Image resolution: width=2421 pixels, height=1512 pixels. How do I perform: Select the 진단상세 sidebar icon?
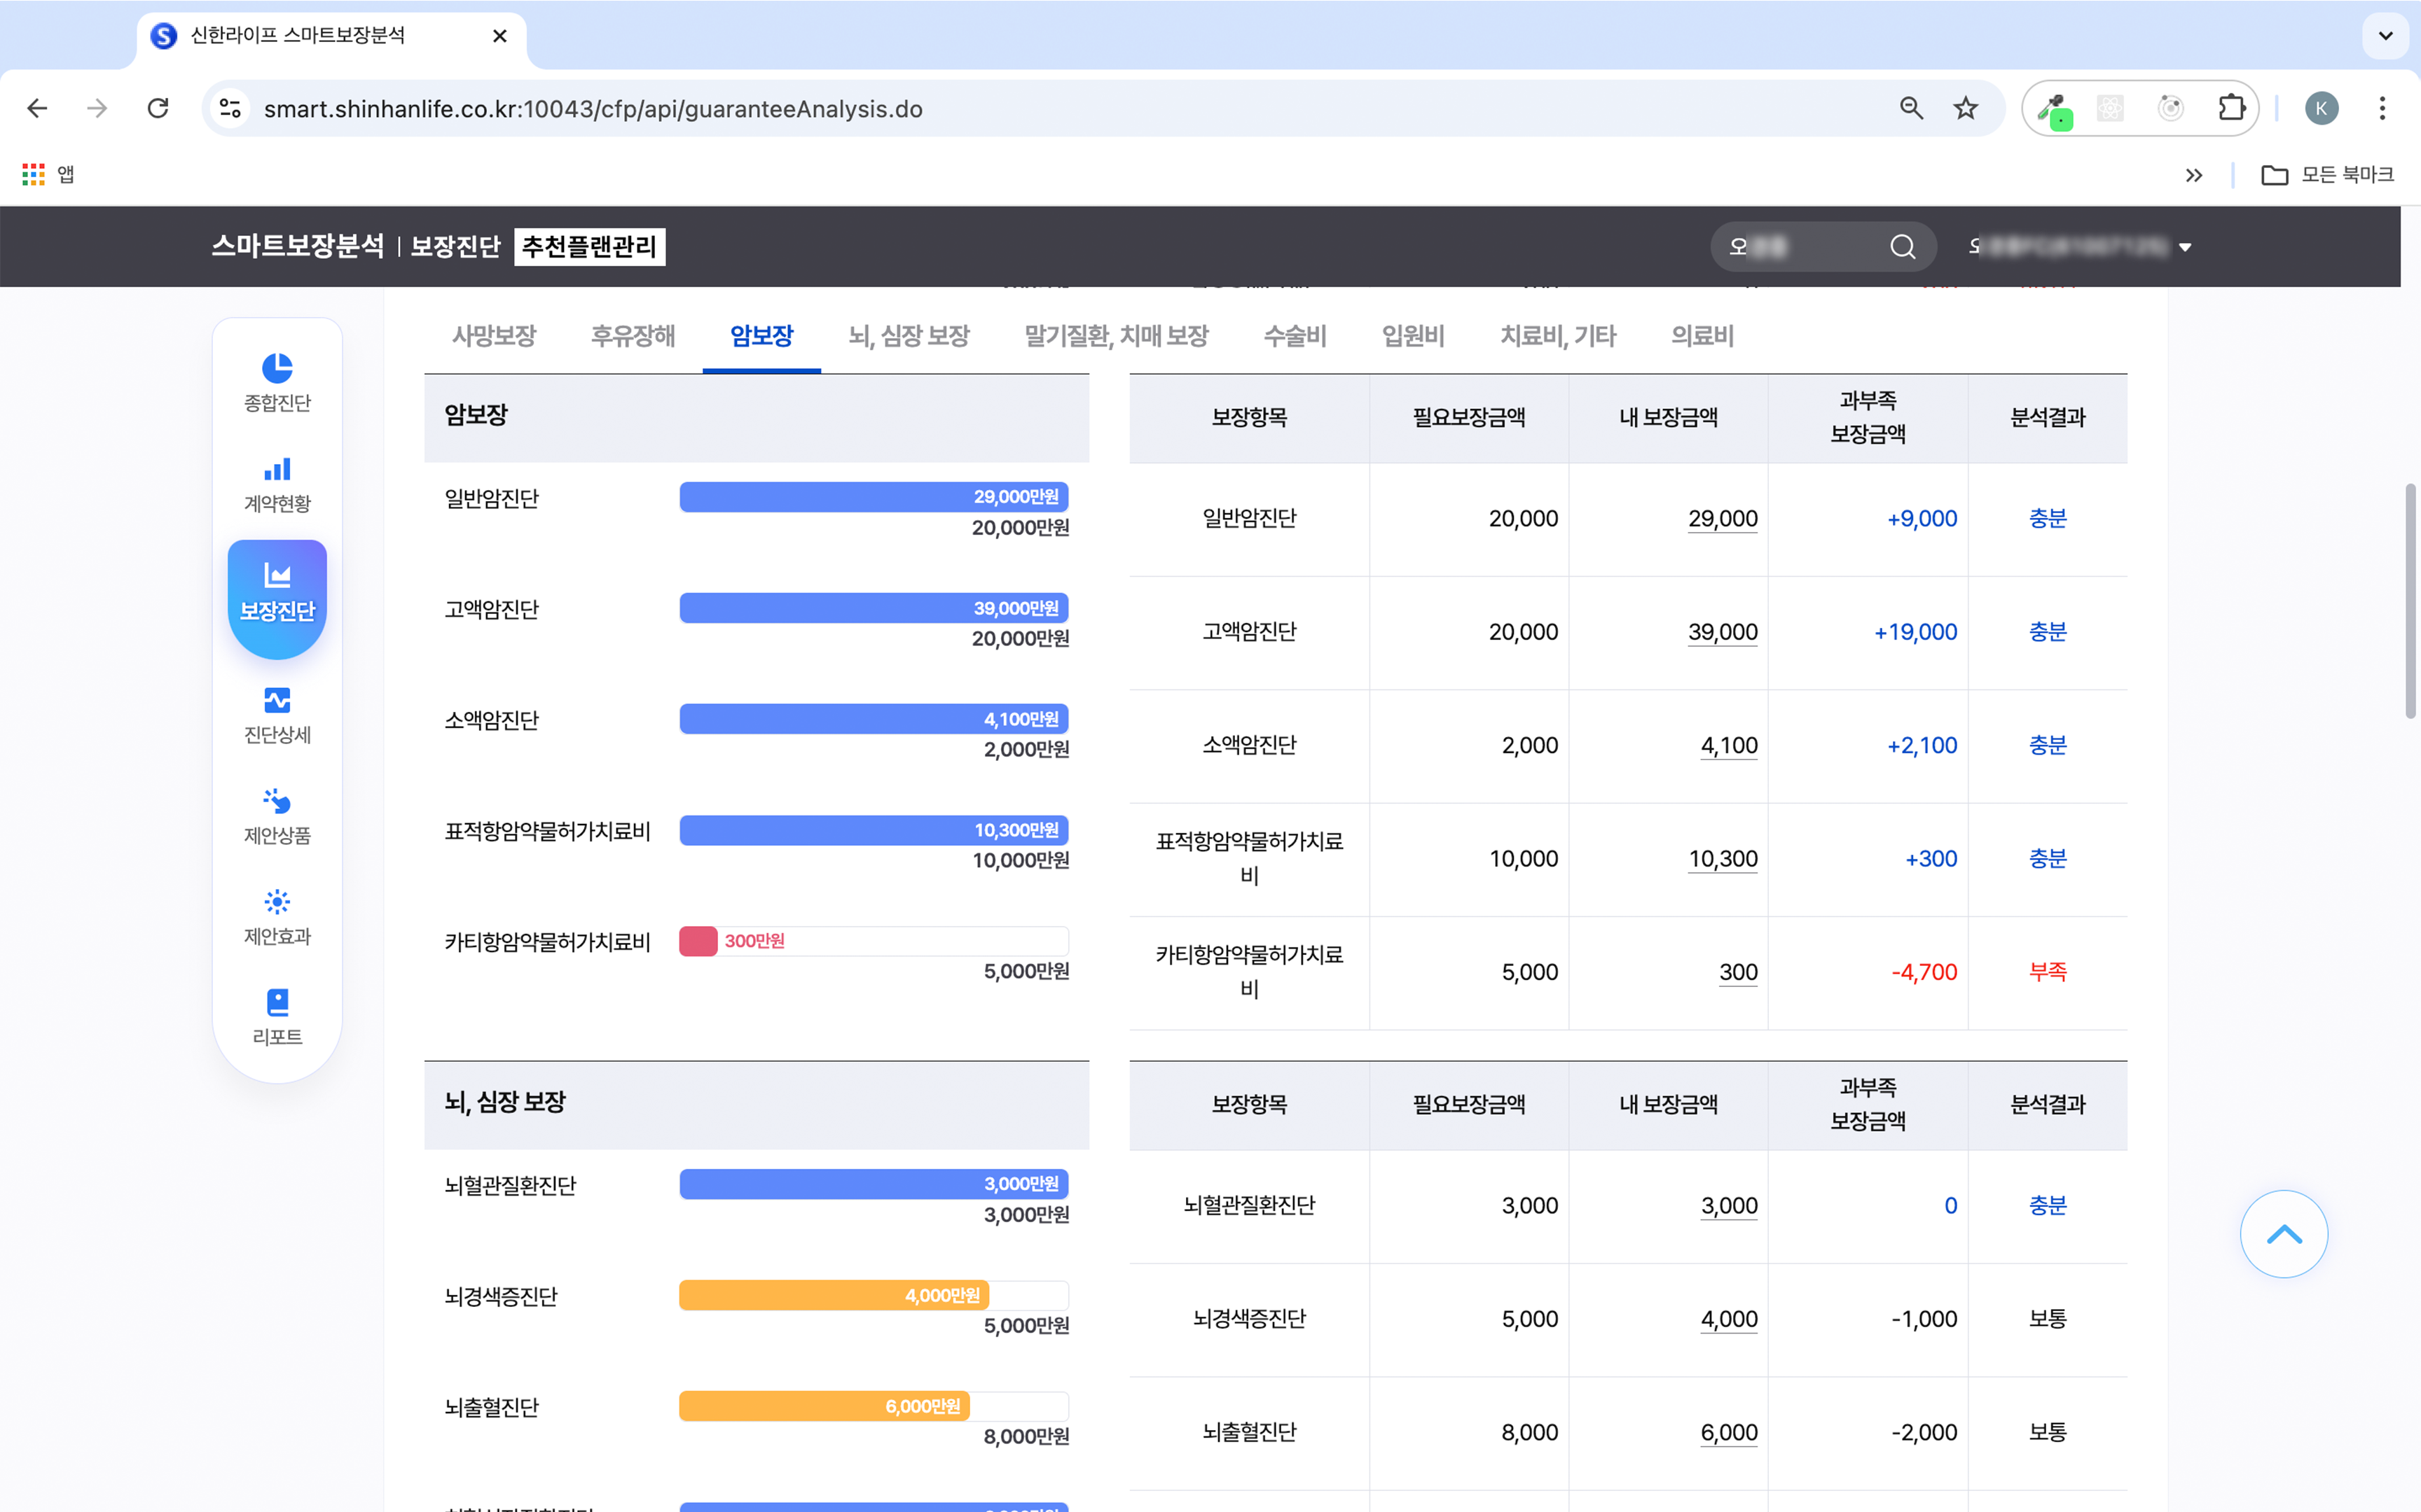(277, 701)
